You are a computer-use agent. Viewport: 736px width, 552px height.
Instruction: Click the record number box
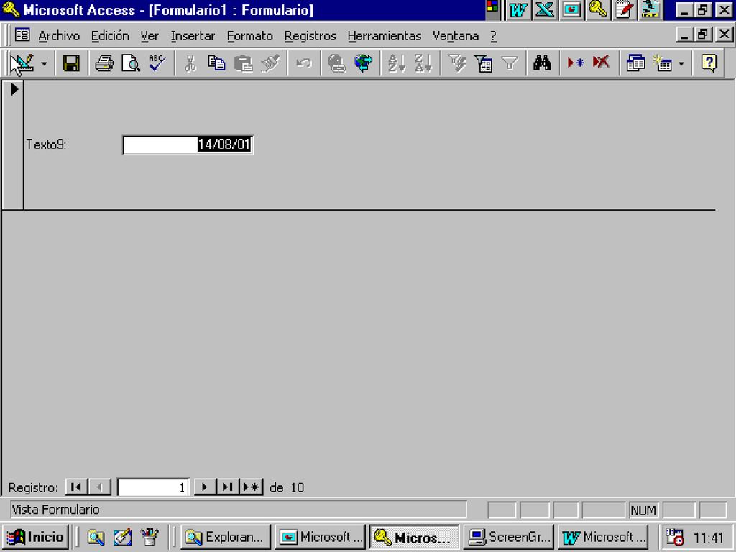tap(153, 487)
